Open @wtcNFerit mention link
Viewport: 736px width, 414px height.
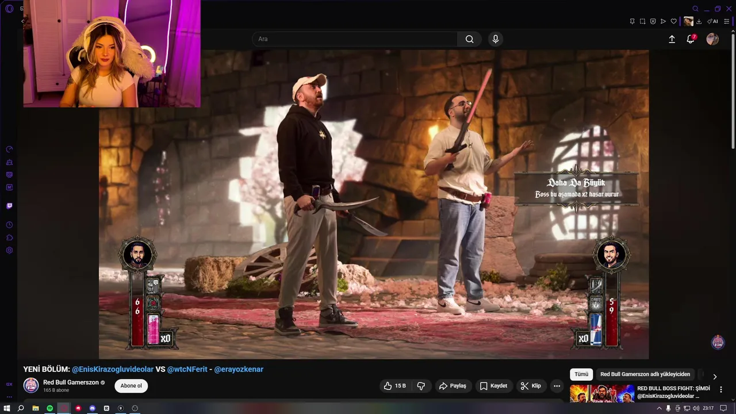pos(187,369)
